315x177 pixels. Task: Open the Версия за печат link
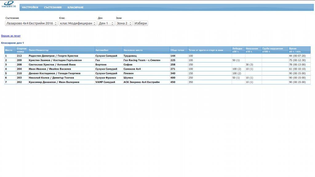[x=11, y=36]
